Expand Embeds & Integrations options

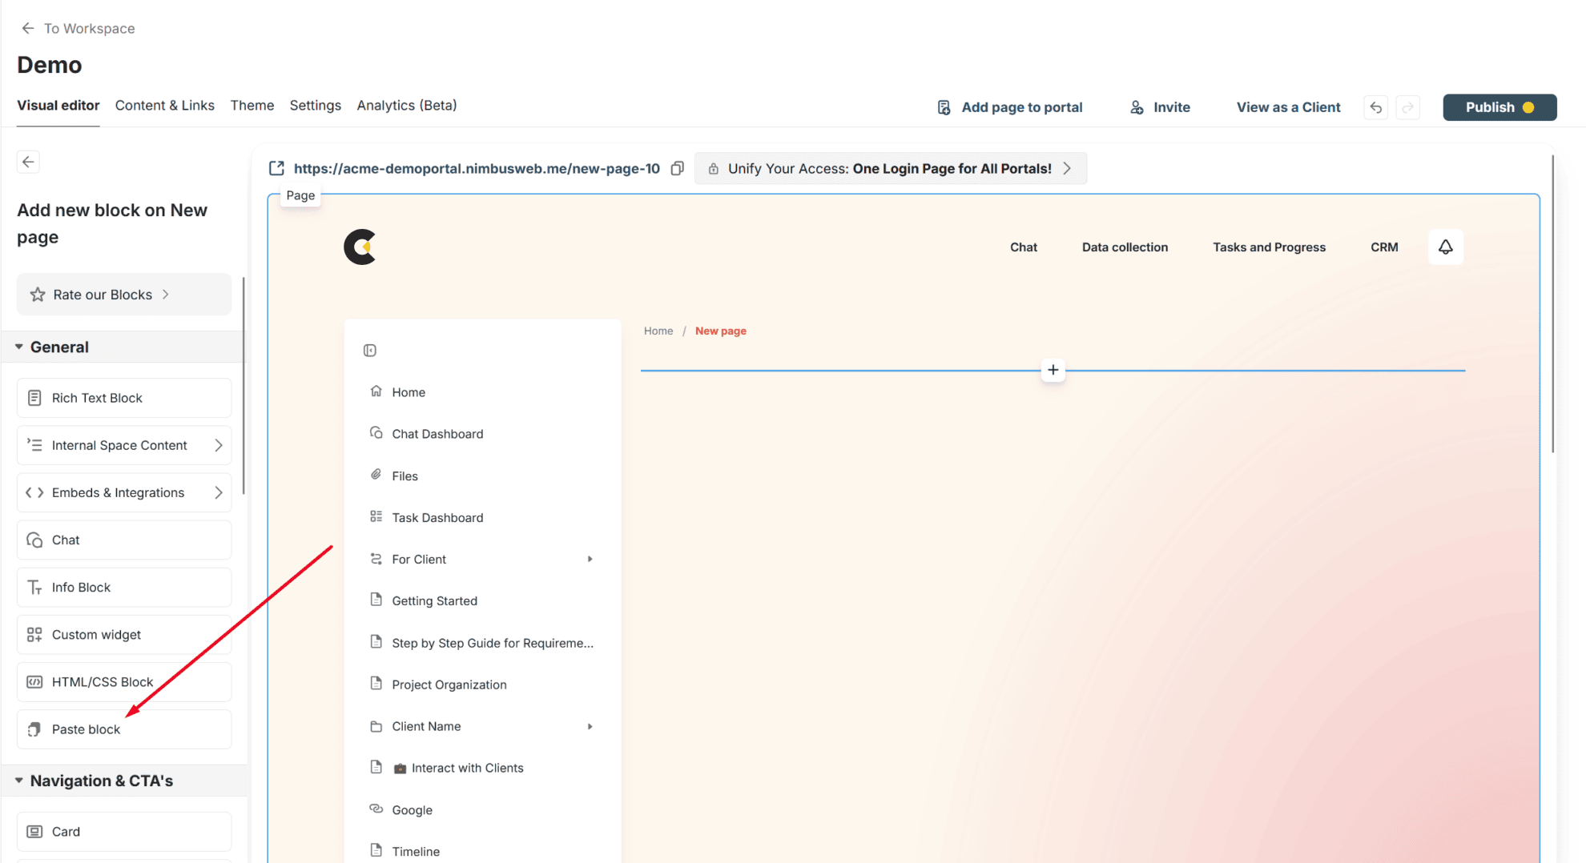tap(218, 492)
